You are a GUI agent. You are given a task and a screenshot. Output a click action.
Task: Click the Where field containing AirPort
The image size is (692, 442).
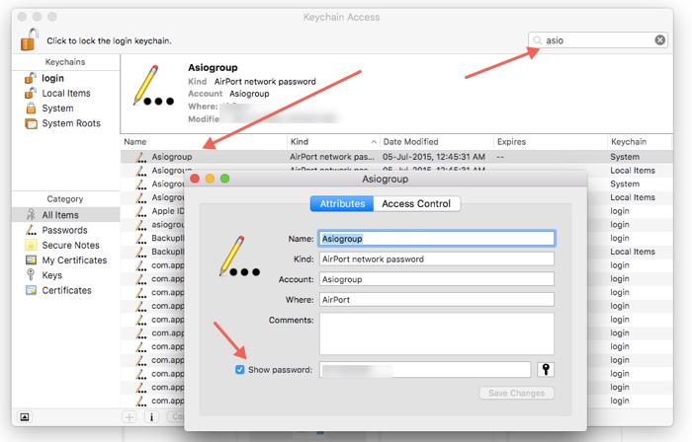(437, 299)
